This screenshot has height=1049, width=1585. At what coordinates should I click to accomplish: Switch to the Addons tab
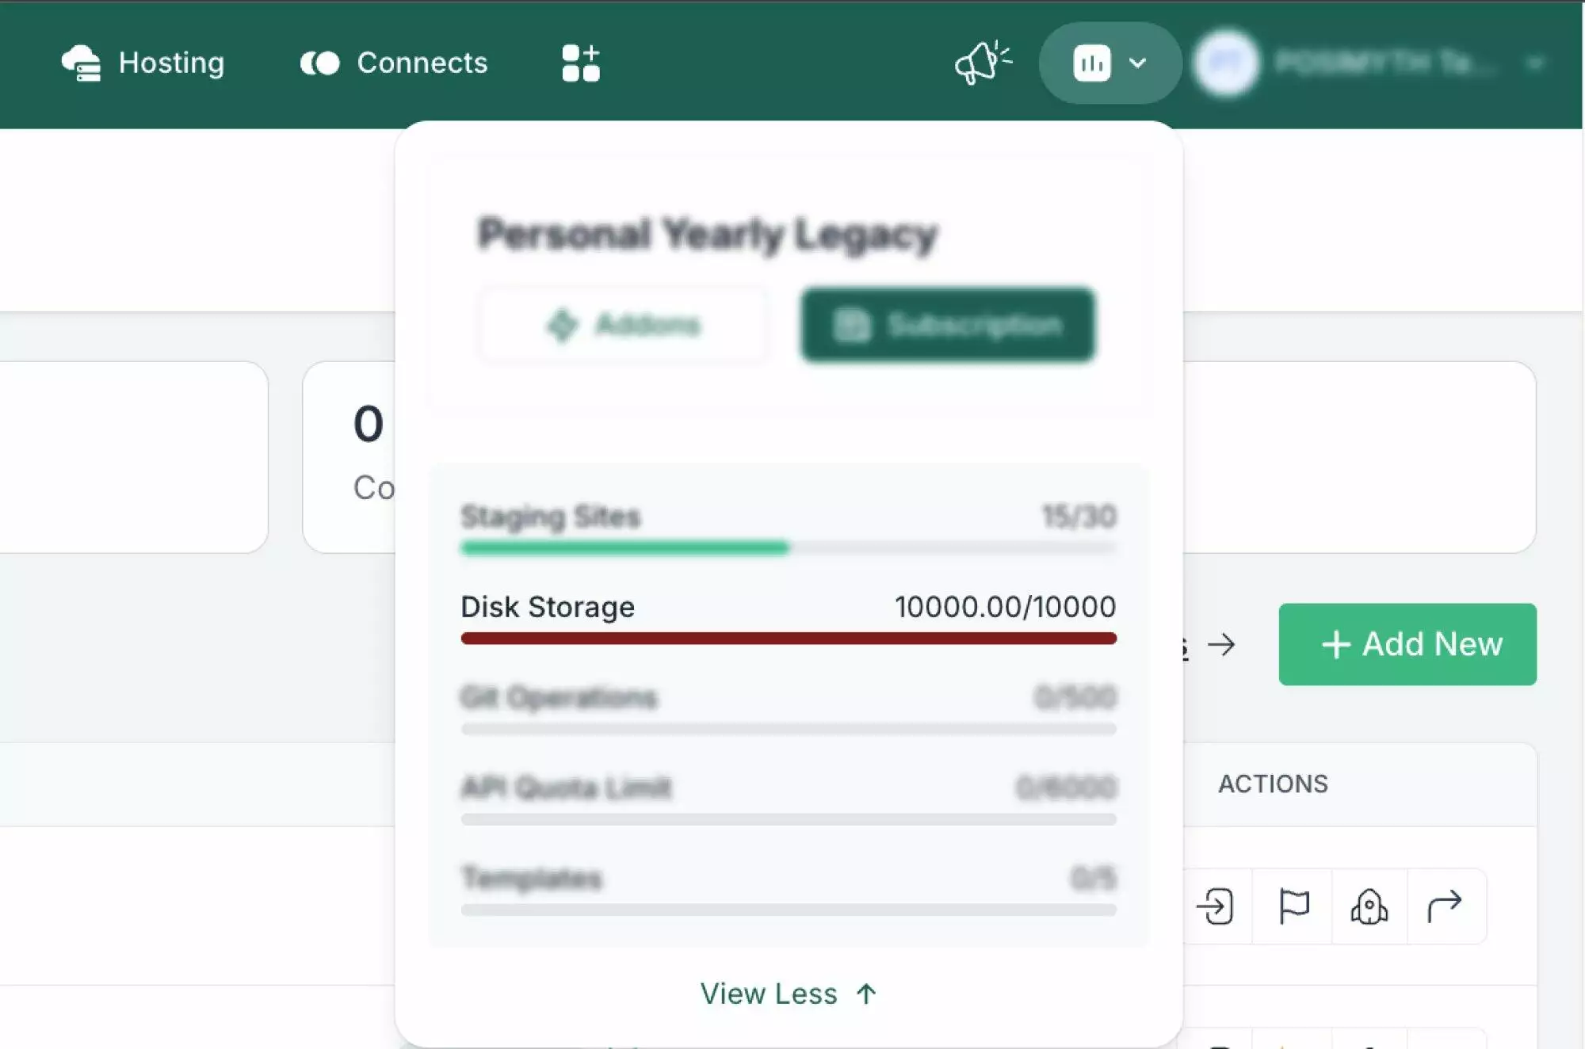click(626, 326)
